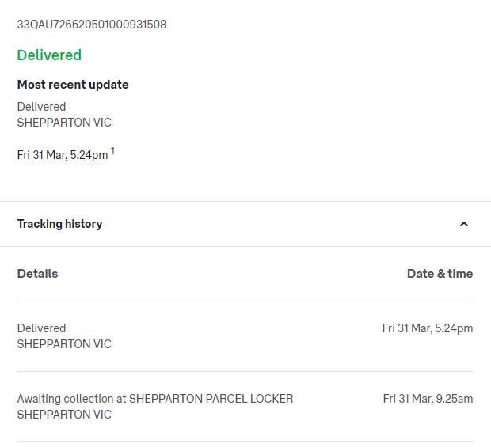Click the Fri 31 Mar, 9.25am timestamp
491x447 pixels.
428,399
